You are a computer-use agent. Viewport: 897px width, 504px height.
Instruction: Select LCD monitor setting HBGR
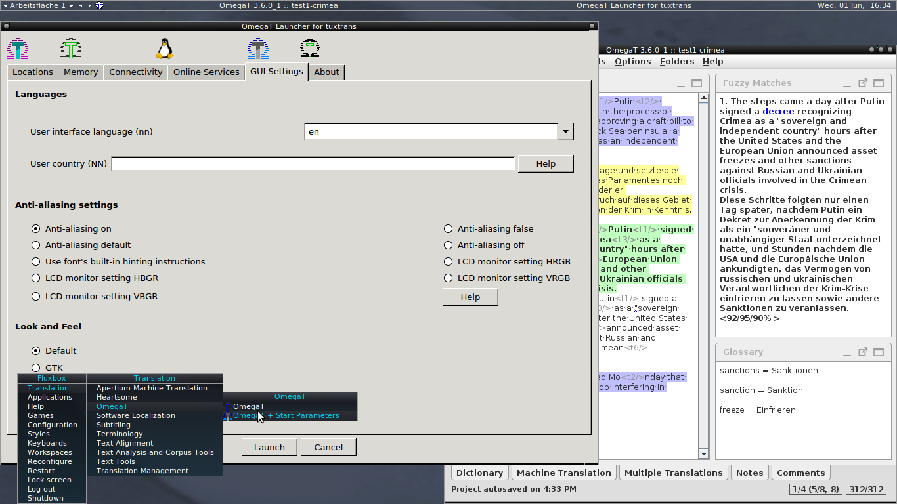point(36,278)
